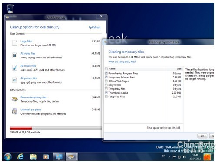The width and height of the screenshot is (218, 162).
Task: Toggle the Thumbnail Cache checkbox
Action: tap(106, 93)
